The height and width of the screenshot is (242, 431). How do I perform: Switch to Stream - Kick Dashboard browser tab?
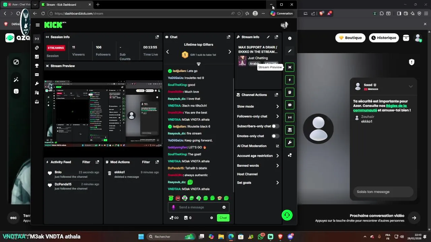(x=66, y=5)
